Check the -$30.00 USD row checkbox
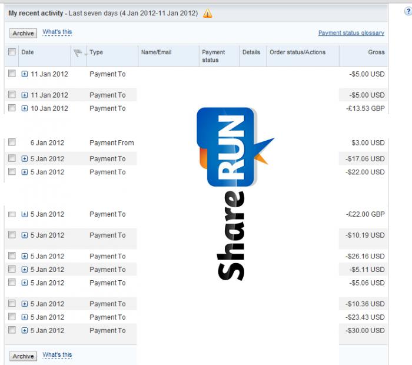 pyautogui.click(x=12, y=330)
